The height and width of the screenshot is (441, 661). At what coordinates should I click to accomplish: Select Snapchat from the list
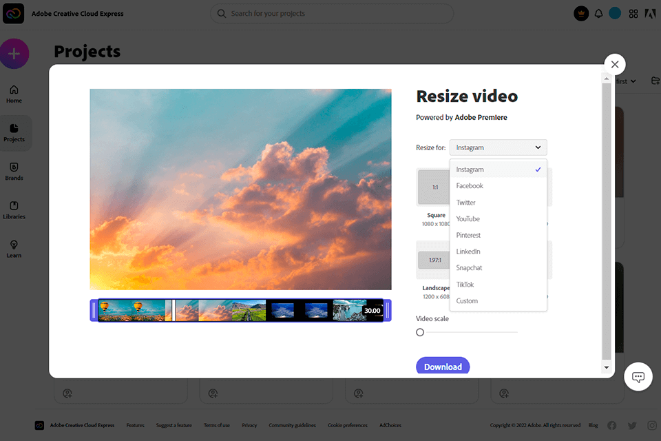[x=499, y=267]
